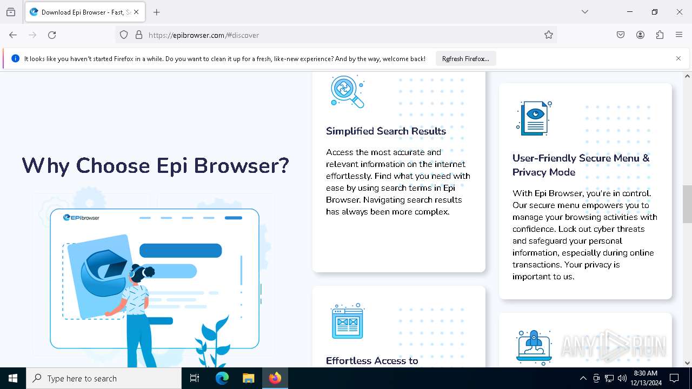
Task: Reload the current page
Action: tap(52, 35)
